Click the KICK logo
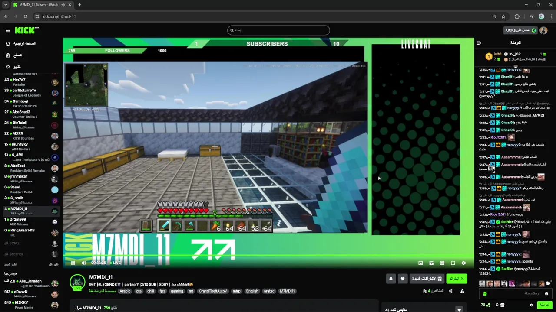This screenshot has width=556, height=312. pos(26,30)
